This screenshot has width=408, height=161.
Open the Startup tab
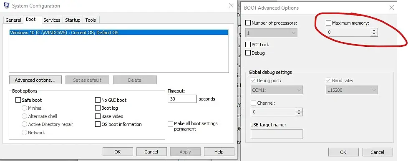pos(73,20)
